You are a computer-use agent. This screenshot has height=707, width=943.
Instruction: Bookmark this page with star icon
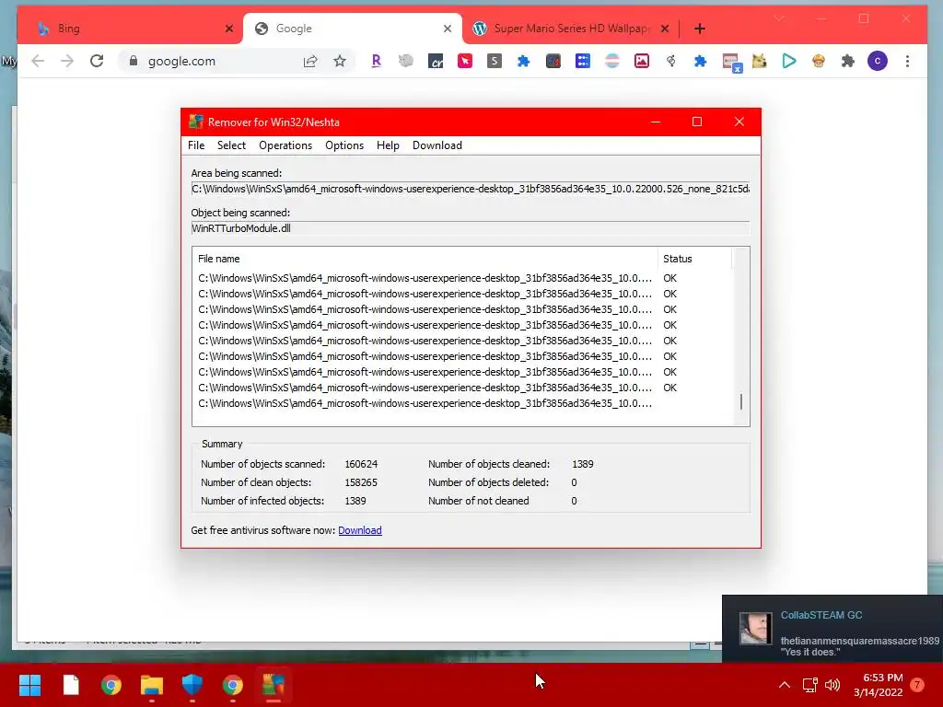tap(340, 61)
